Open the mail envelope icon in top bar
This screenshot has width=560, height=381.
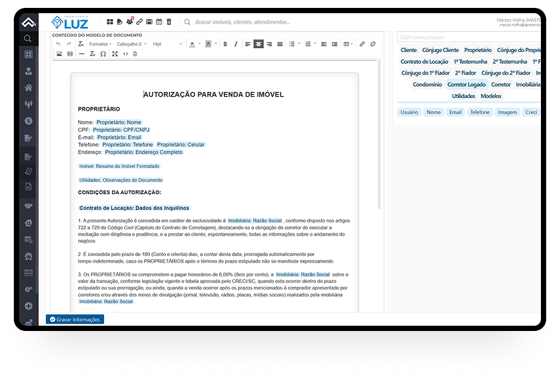[149, 22]
